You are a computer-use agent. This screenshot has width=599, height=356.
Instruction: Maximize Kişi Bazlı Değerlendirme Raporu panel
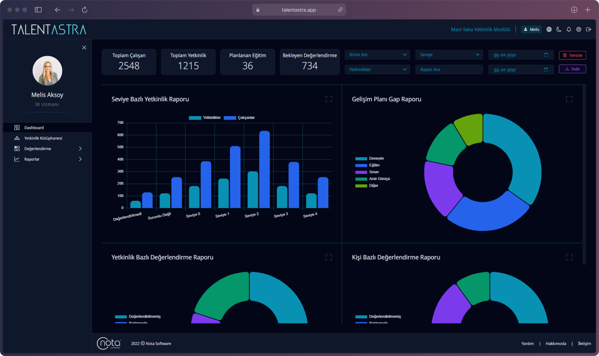pyautogui.click(x=569, y=257)
